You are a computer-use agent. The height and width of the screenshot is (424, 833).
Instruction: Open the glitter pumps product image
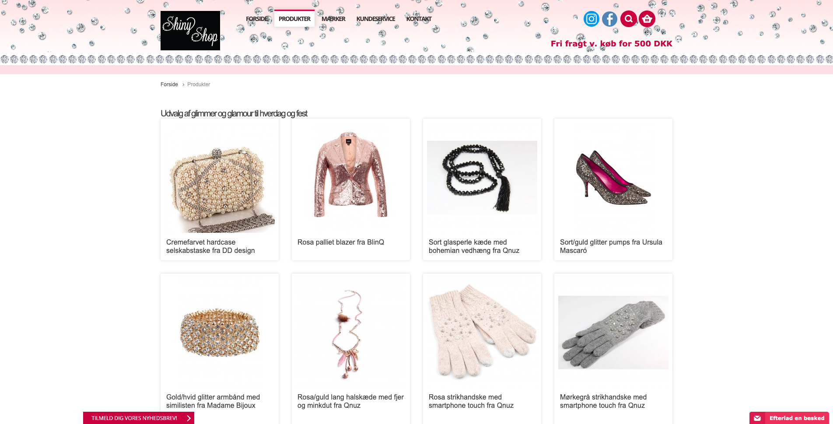613,177
